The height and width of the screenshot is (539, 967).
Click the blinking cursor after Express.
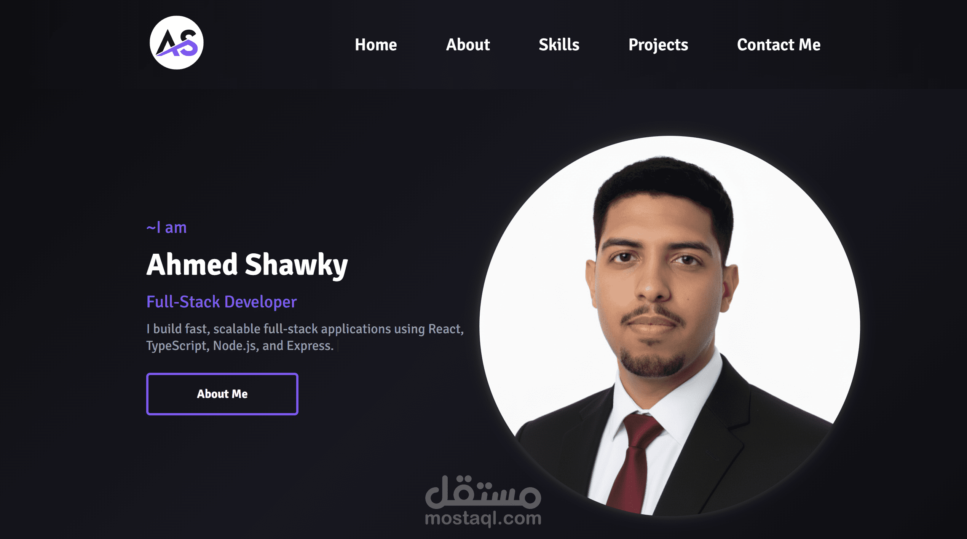point(338,346)
